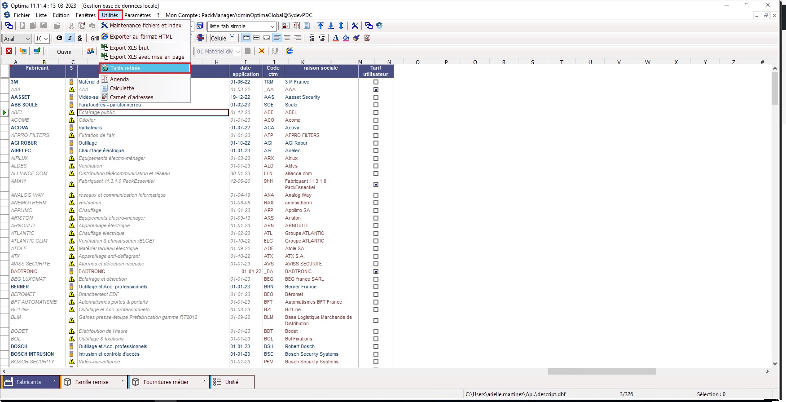Align cell text to the right
786x402 pixels.
297,38
